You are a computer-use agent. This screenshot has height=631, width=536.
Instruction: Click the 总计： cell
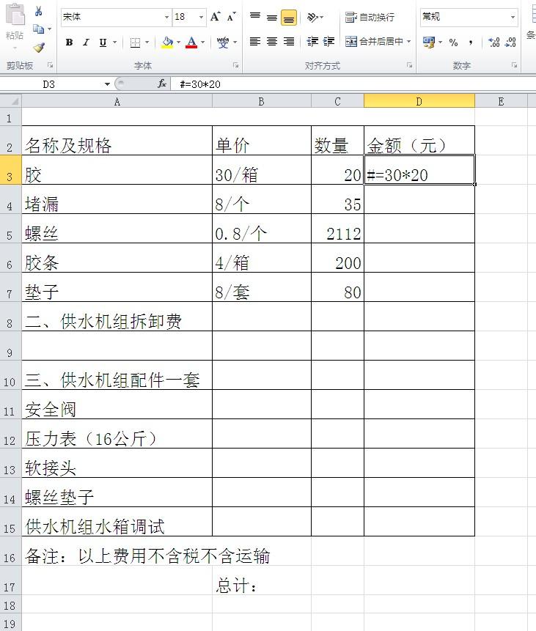point(262,580)
